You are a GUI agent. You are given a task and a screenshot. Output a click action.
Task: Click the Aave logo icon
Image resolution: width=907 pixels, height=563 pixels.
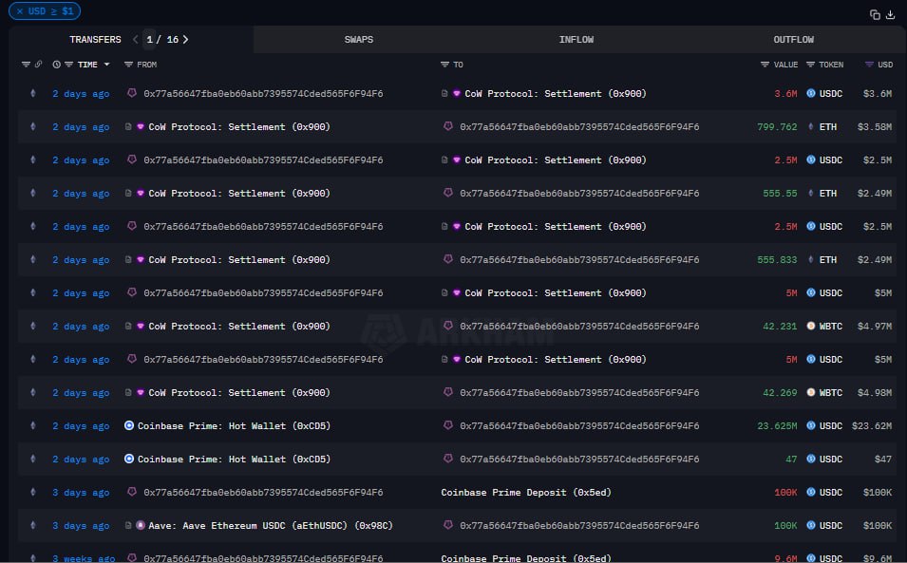(141, 525)
